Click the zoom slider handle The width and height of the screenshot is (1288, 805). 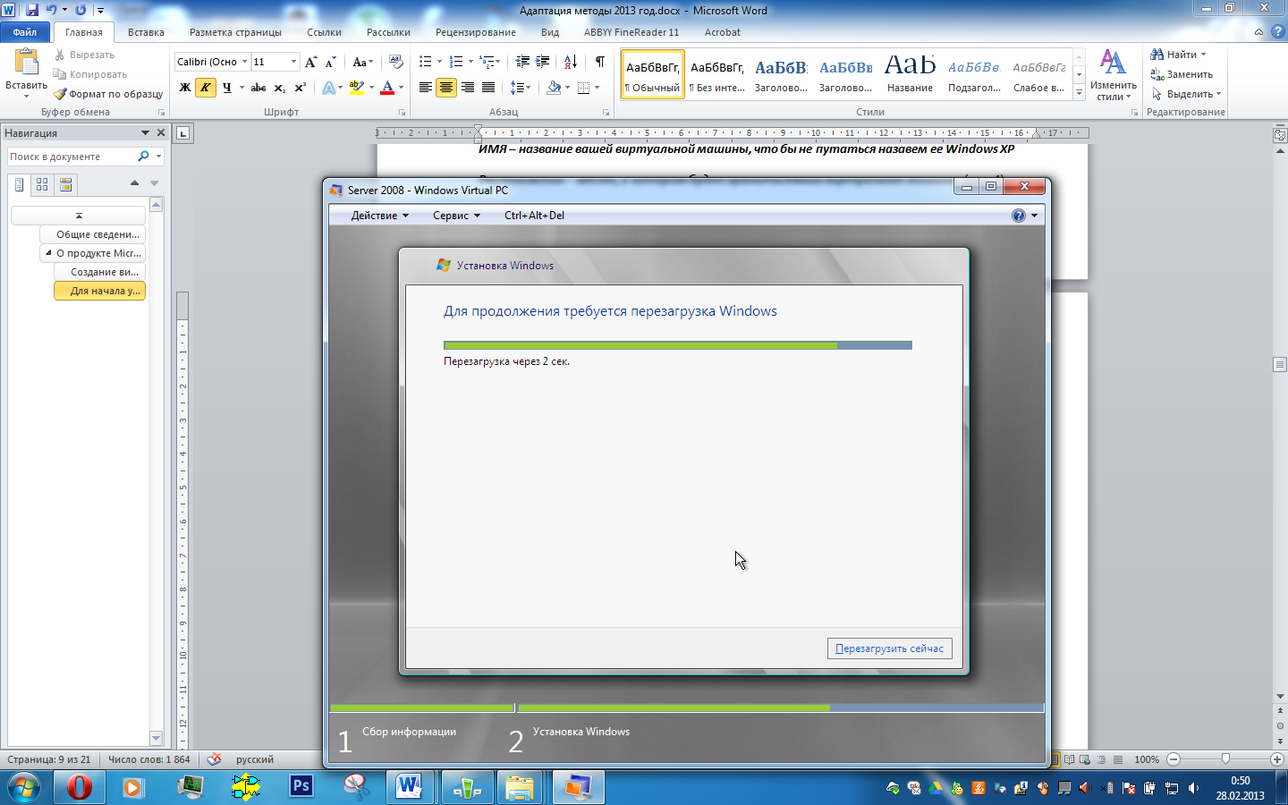click(x=1225, y=758)
